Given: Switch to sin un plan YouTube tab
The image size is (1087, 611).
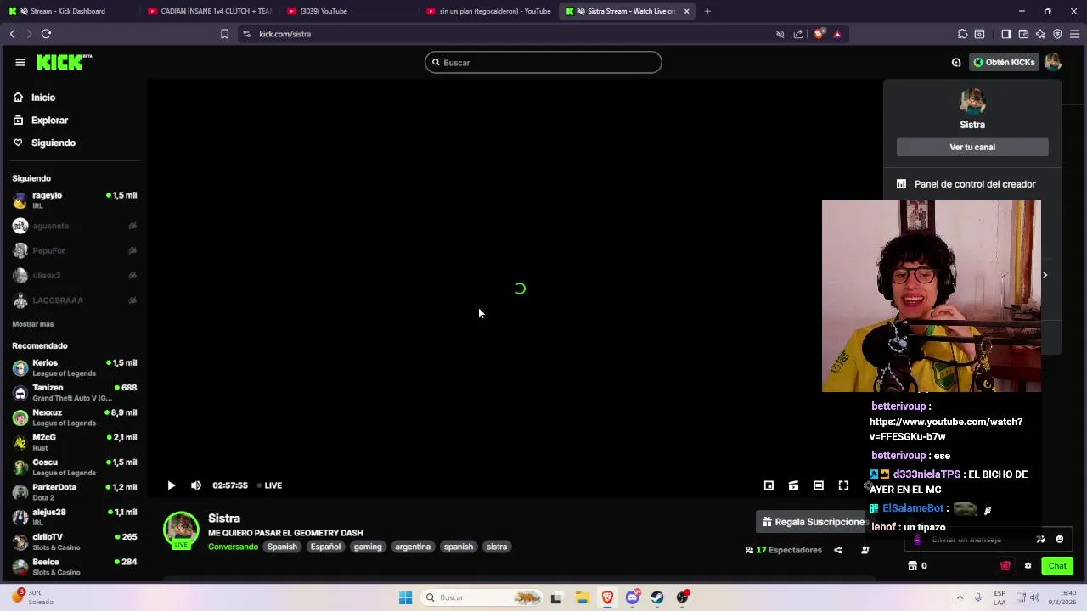Looking at the screenshot, I should click(488, 11).
